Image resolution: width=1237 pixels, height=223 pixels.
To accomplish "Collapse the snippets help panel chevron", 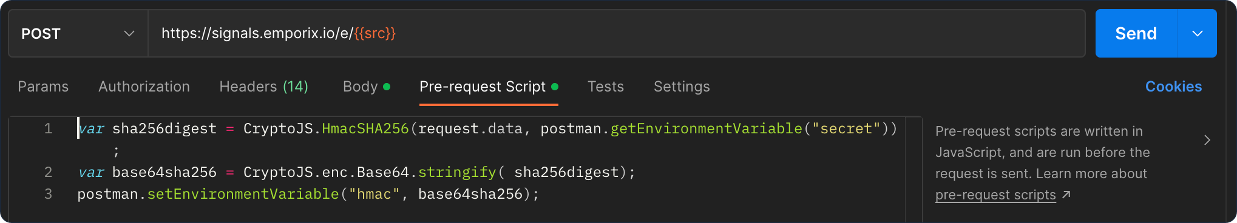I will pos(1207,140).
